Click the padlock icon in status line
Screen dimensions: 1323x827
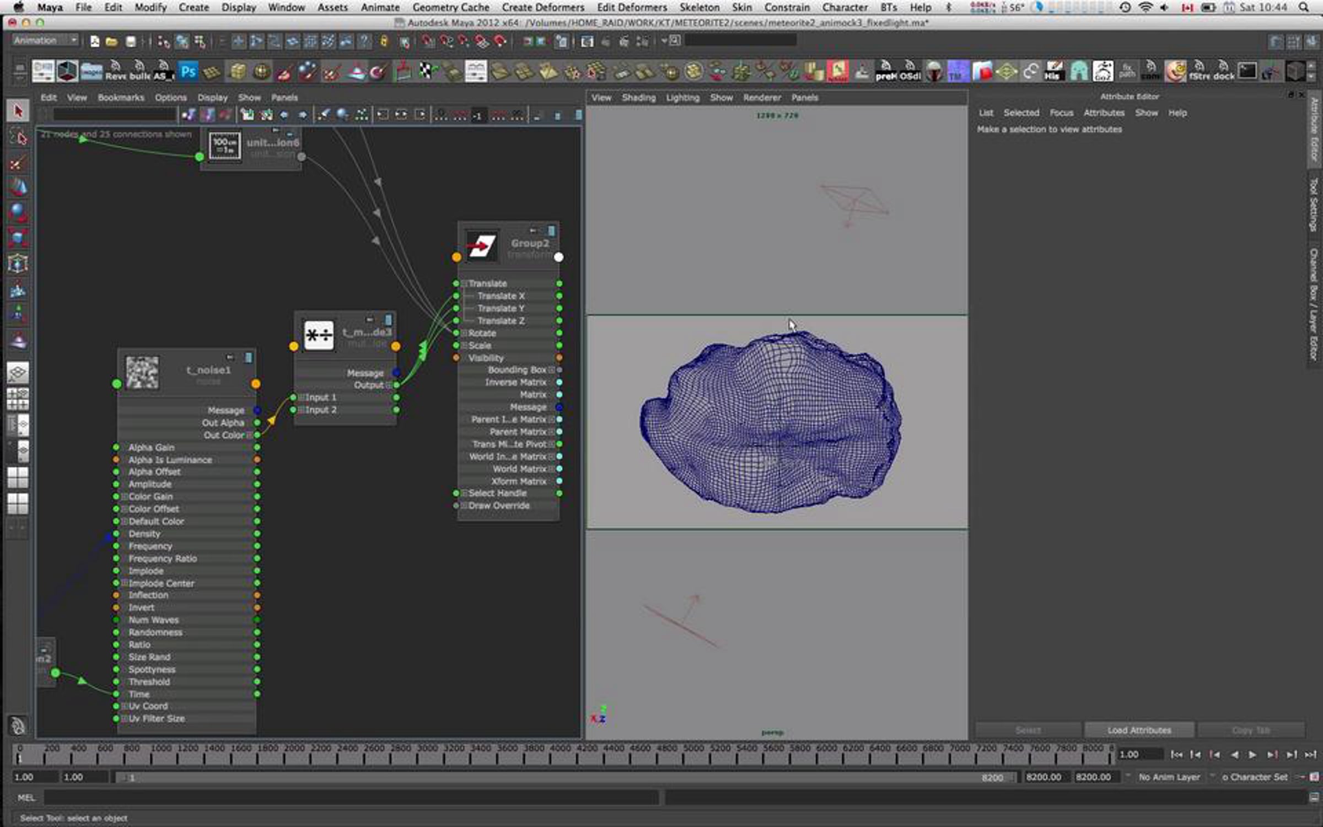tap(384, 41)
